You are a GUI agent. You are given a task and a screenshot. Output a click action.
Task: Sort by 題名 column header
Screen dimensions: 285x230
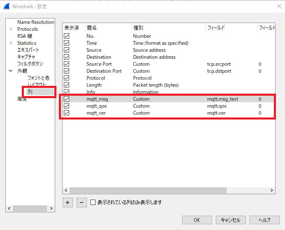pos(108,28)
